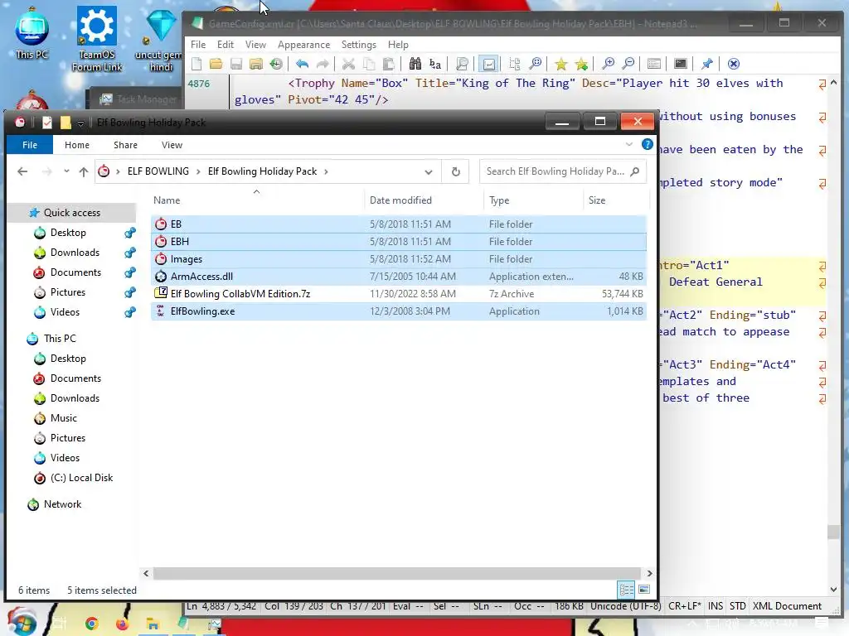Expand the Explorer ribbon with the chevron
The height and width of the screenshot is (636, 849).
628,144
